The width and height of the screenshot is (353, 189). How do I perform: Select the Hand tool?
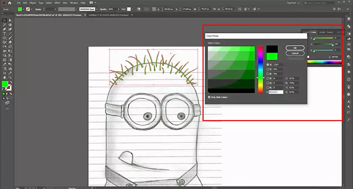(x=5, y=77)
